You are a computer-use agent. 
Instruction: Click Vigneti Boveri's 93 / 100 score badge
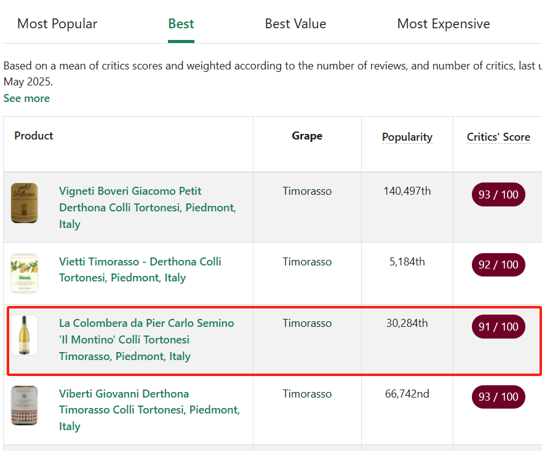coord(498,195)
